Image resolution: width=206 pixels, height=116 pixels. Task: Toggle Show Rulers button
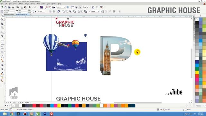pos(72,7)
